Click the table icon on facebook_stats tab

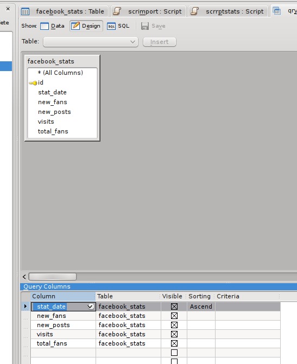(25, 11)
